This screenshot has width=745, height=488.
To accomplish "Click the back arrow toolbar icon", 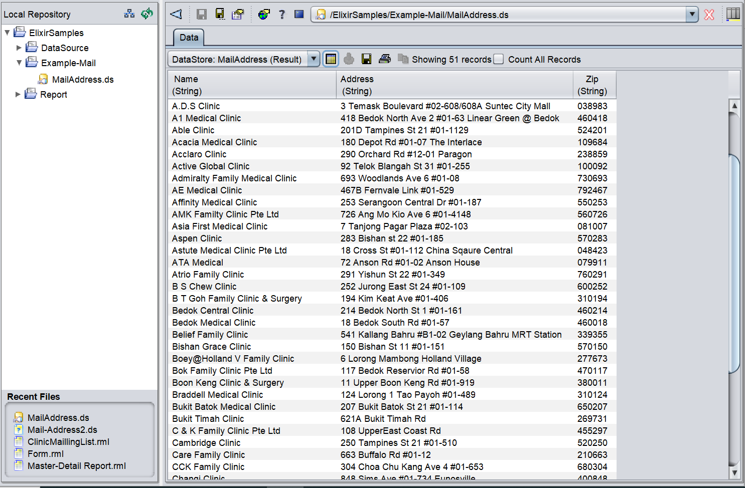I will (x=176, y=14).
